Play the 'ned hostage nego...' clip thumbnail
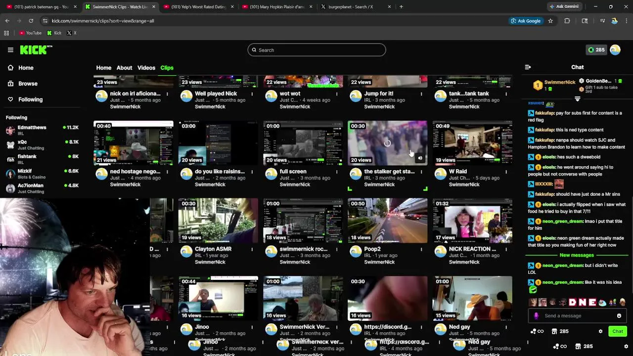The height and width of the screenshot is (356, 633). pyautogui.click(x=134, y=143)
